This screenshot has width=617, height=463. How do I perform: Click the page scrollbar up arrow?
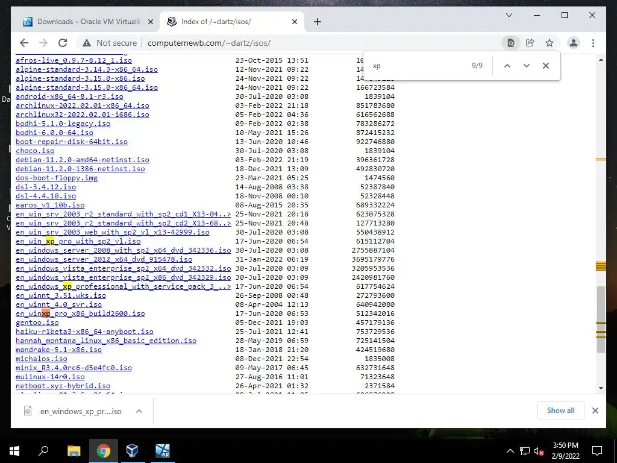[601, 60]
